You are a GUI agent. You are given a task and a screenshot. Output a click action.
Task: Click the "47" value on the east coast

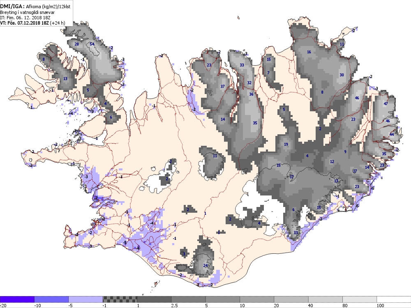[x=386, y=103]
